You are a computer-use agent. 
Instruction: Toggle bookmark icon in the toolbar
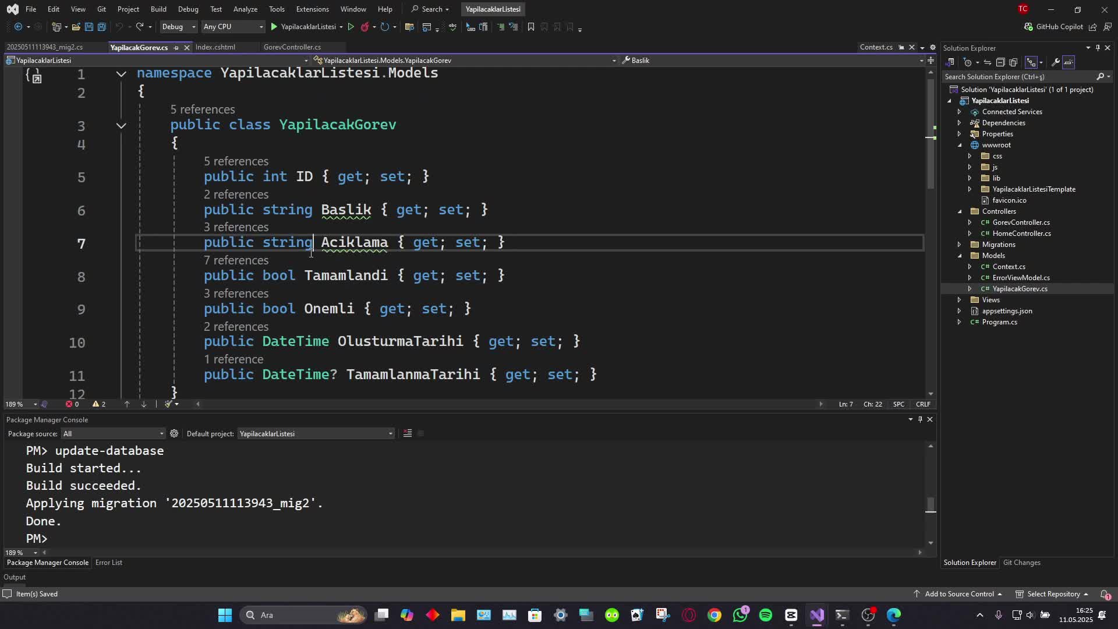click(x=530, y=27)
